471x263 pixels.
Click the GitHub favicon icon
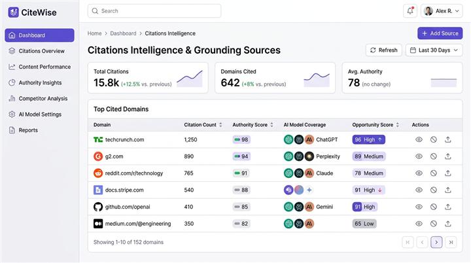coord(98,207)
